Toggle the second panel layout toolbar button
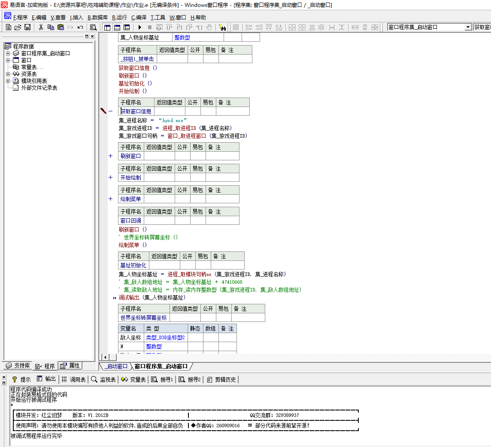This screenshot has height=447, width=491. coord(117,27)
